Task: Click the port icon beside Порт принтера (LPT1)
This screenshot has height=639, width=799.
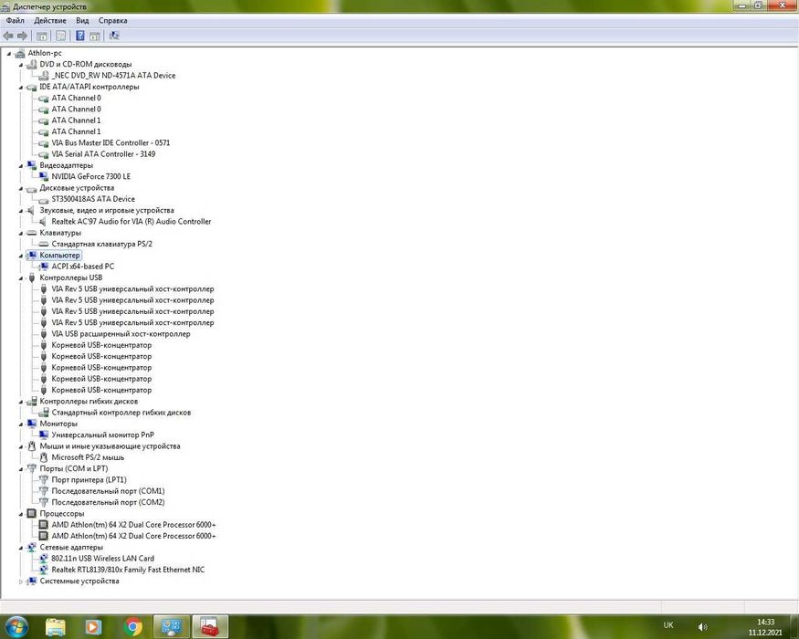Action: tap(44, 480)
